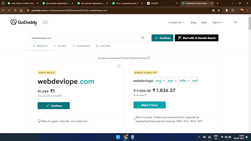Open the browser extensions menu

233,10
